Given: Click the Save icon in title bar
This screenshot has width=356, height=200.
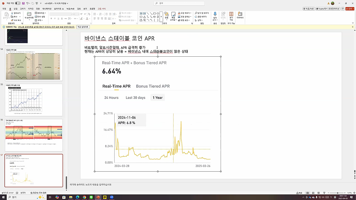Looking at the screenshot, I should click(23, 3).
